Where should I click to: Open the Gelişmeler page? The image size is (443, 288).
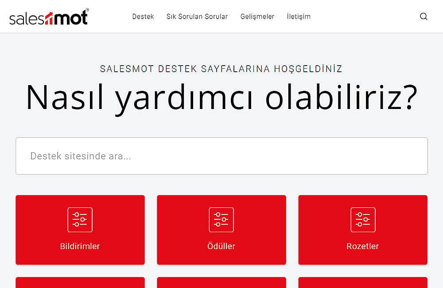257,17
